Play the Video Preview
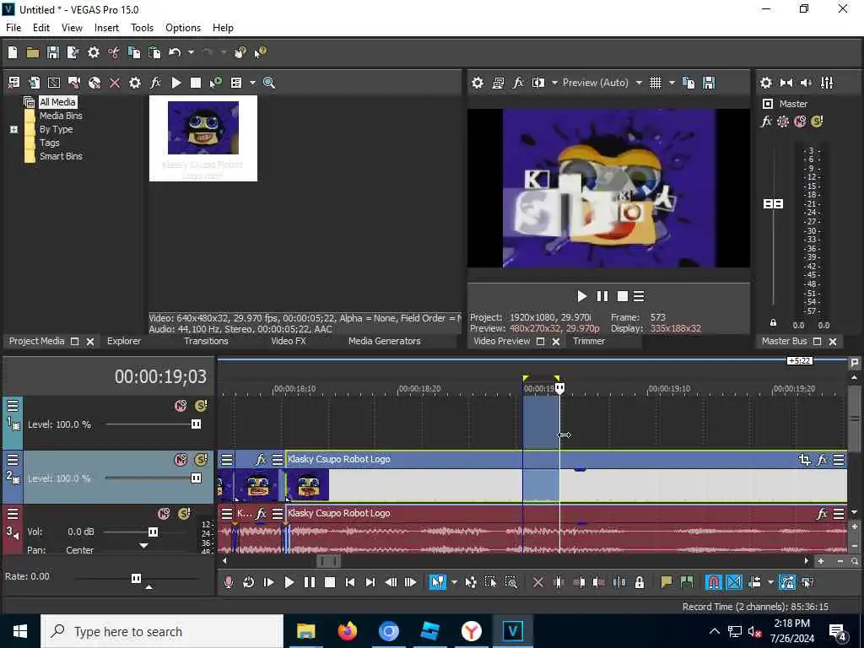Image resolution: width=864 pixels, height=648 pixels. tap(582, 296)
